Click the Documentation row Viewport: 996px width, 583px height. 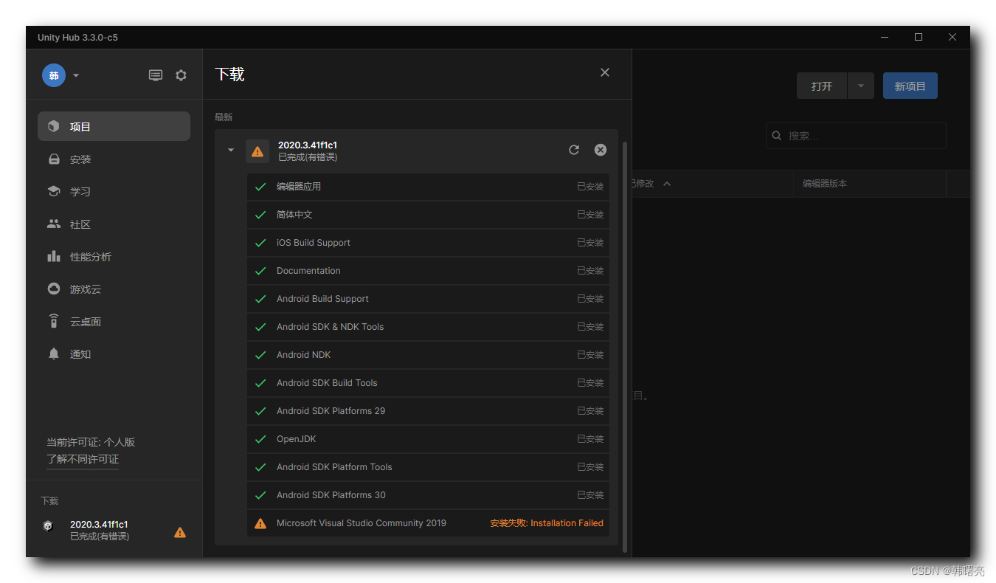[428, 271]
